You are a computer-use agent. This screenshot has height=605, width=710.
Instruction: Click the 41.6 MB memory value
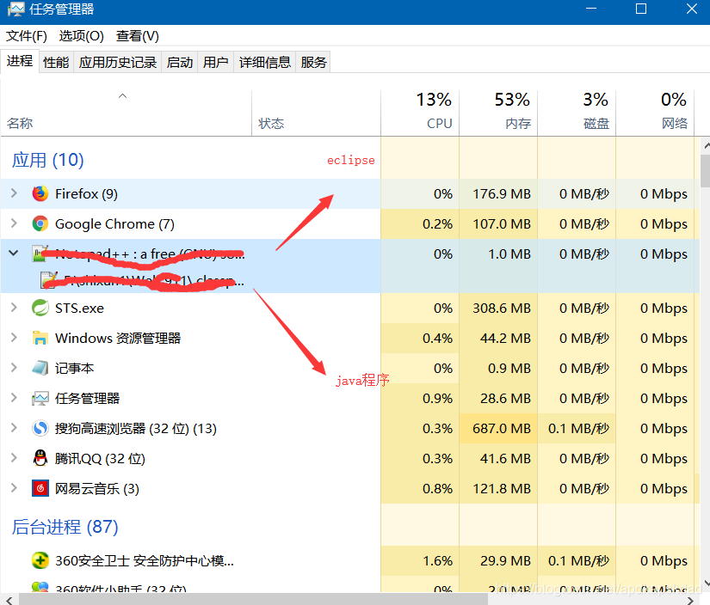pyautogui.click(x=505, y=458)
